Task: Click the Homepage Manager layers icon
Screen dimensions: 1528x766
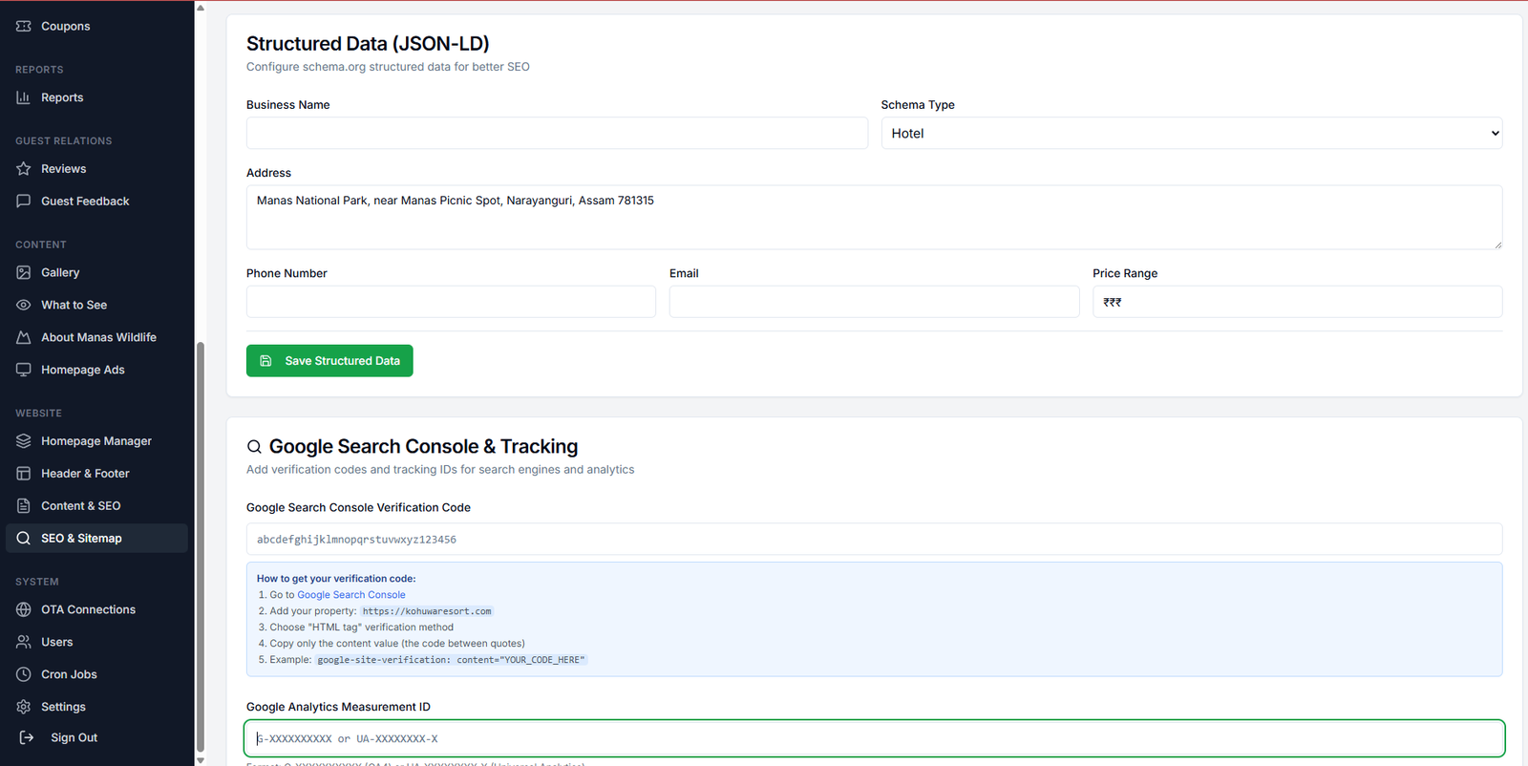Action: tap(24, 441)
